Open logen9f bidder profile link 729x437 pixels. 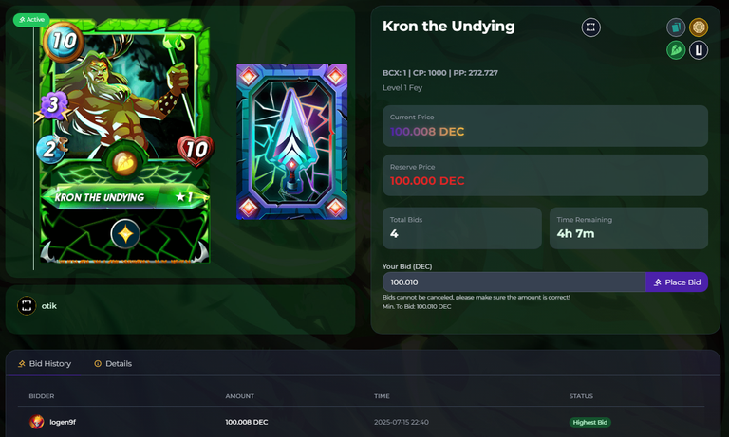point(63,422)
